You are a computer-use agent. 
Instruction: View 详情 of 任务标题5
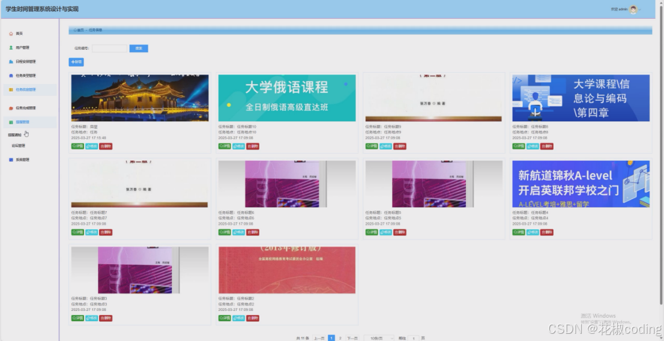372,232
